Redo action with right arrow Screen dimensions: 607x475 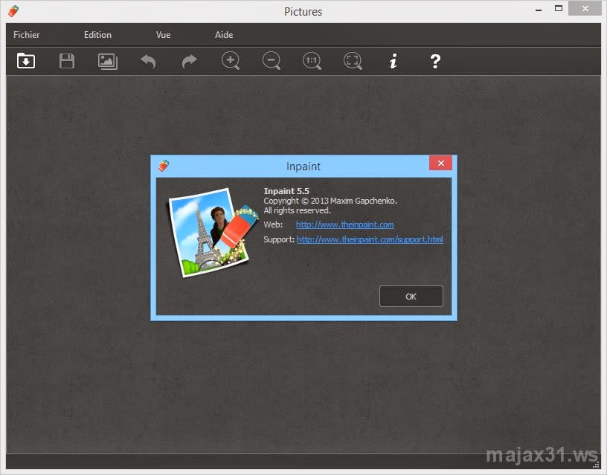189,62
